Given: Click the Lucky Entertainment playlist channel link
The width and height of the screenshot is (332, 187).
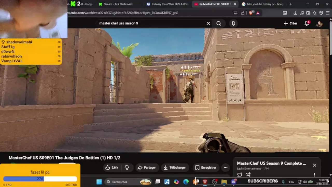Looking at the screenshot, I should point(249,169).
